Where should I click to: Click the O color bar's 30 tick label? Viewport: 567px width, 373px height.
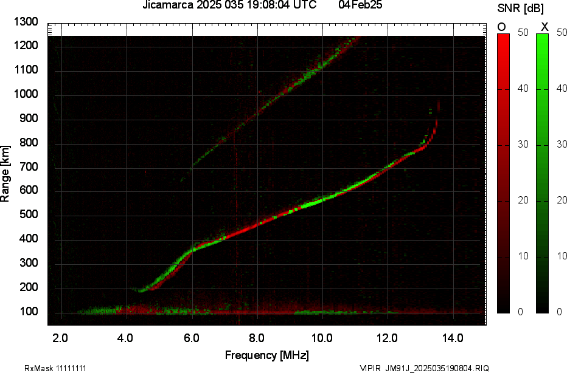[x=523, y=145]
